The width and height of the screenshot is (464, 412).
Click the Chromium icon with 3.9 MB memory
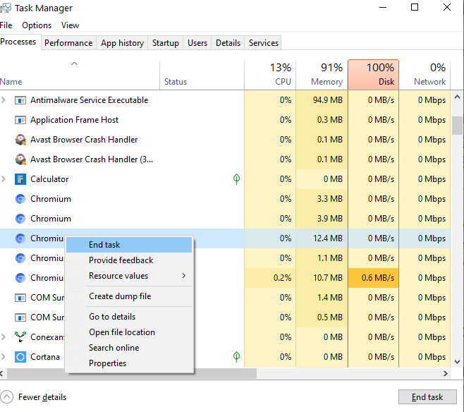[x=20, y=219]
